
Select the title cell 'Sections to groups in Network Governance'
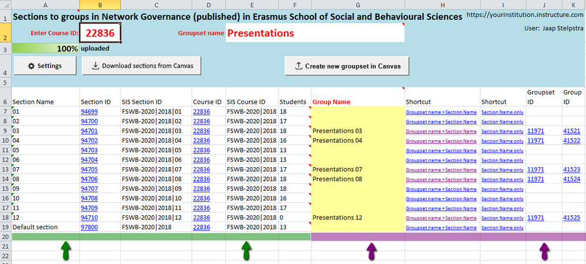(x=237, y=16)
